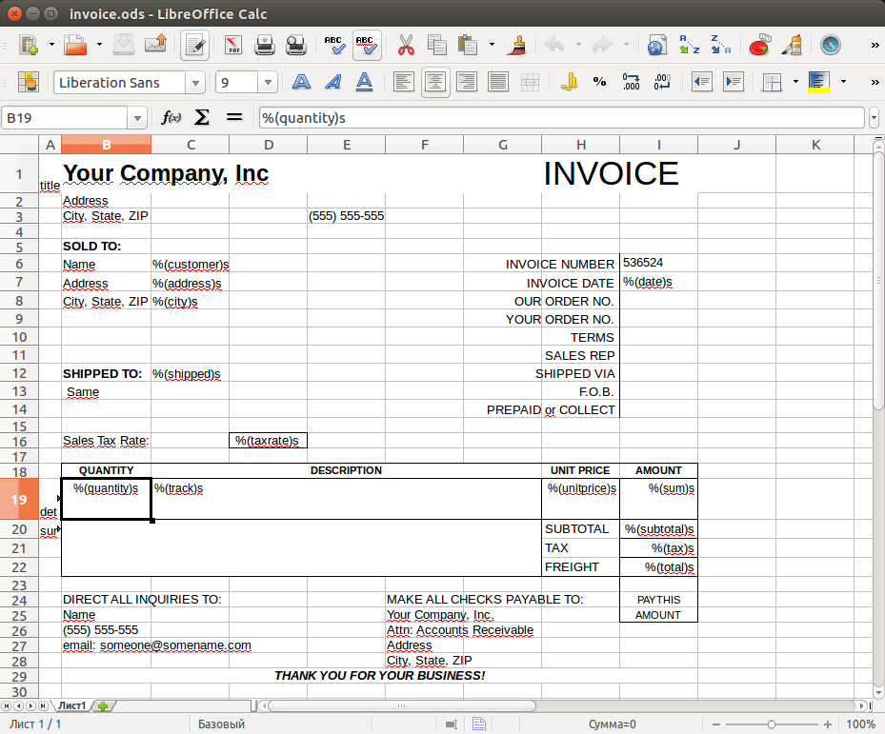Sort descending Z to A
Image resolution: width=885 pixels, height=734 pixels.
[721, 45]
